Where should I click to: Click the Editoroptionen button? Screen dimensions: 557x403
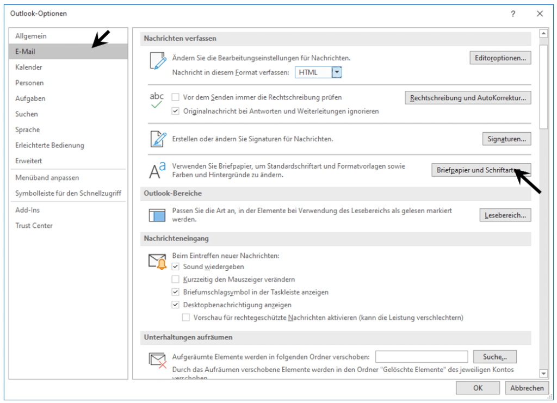(500, 58)
